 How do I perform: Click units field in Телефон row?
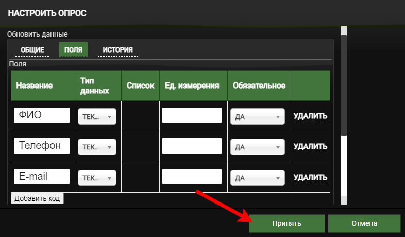tap(192, 146)
